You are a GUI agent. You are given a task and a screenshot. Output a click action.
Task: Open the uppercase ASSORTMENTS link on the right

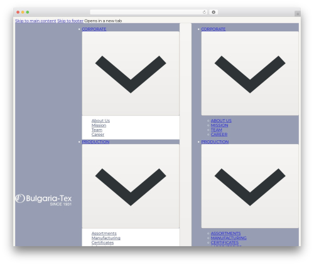226,234
